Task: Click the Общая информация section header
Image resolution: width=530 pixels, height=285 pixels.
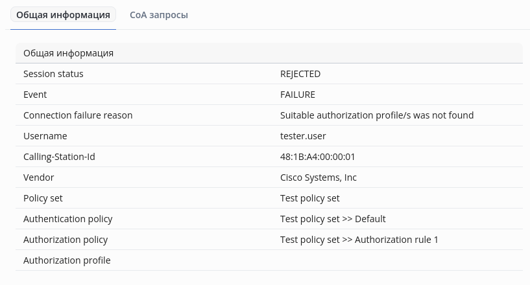Action: (x=68, y=53)
